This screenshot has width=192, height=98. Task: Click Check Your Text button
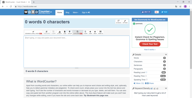coord(150,44)
